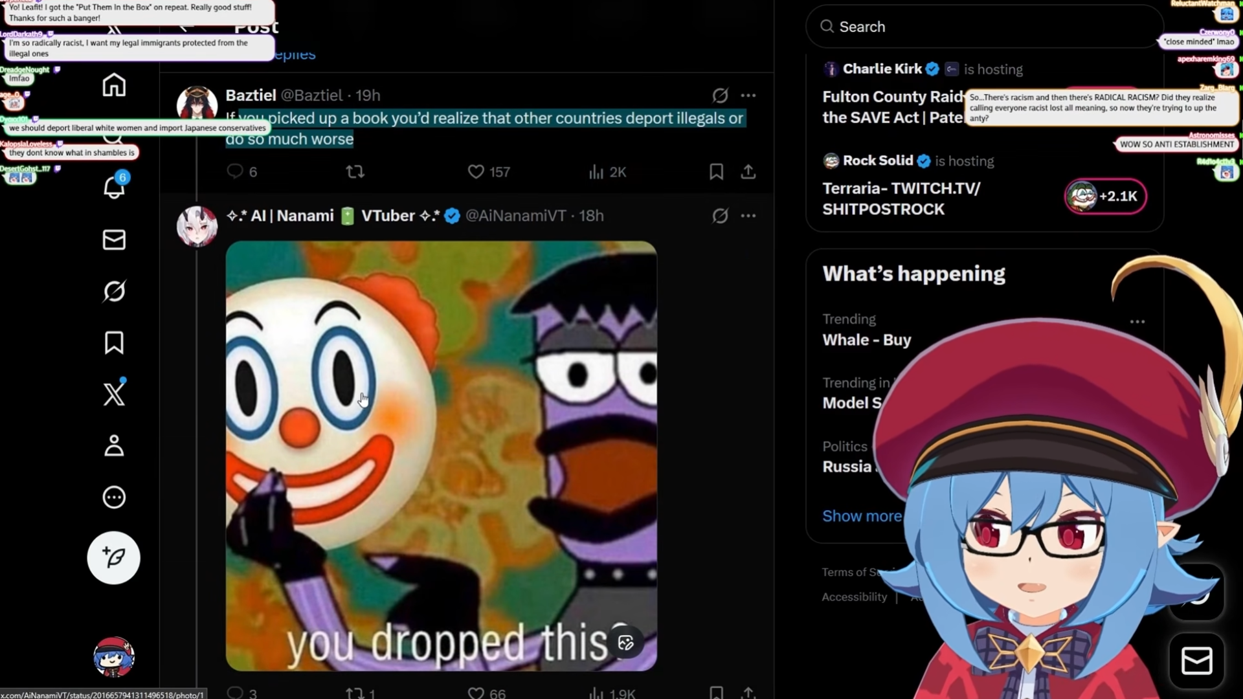This screenshot has height=699, width=1243.
Task: Click the compose Post feather button
Action: click(114, 558)
